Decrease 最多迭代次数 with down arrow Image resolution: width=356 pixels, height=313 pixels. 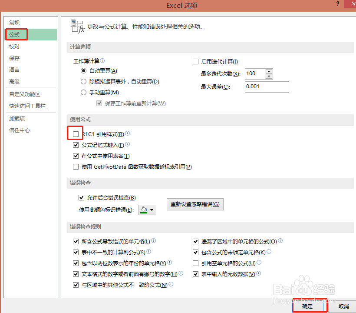(x=269, y=76)
